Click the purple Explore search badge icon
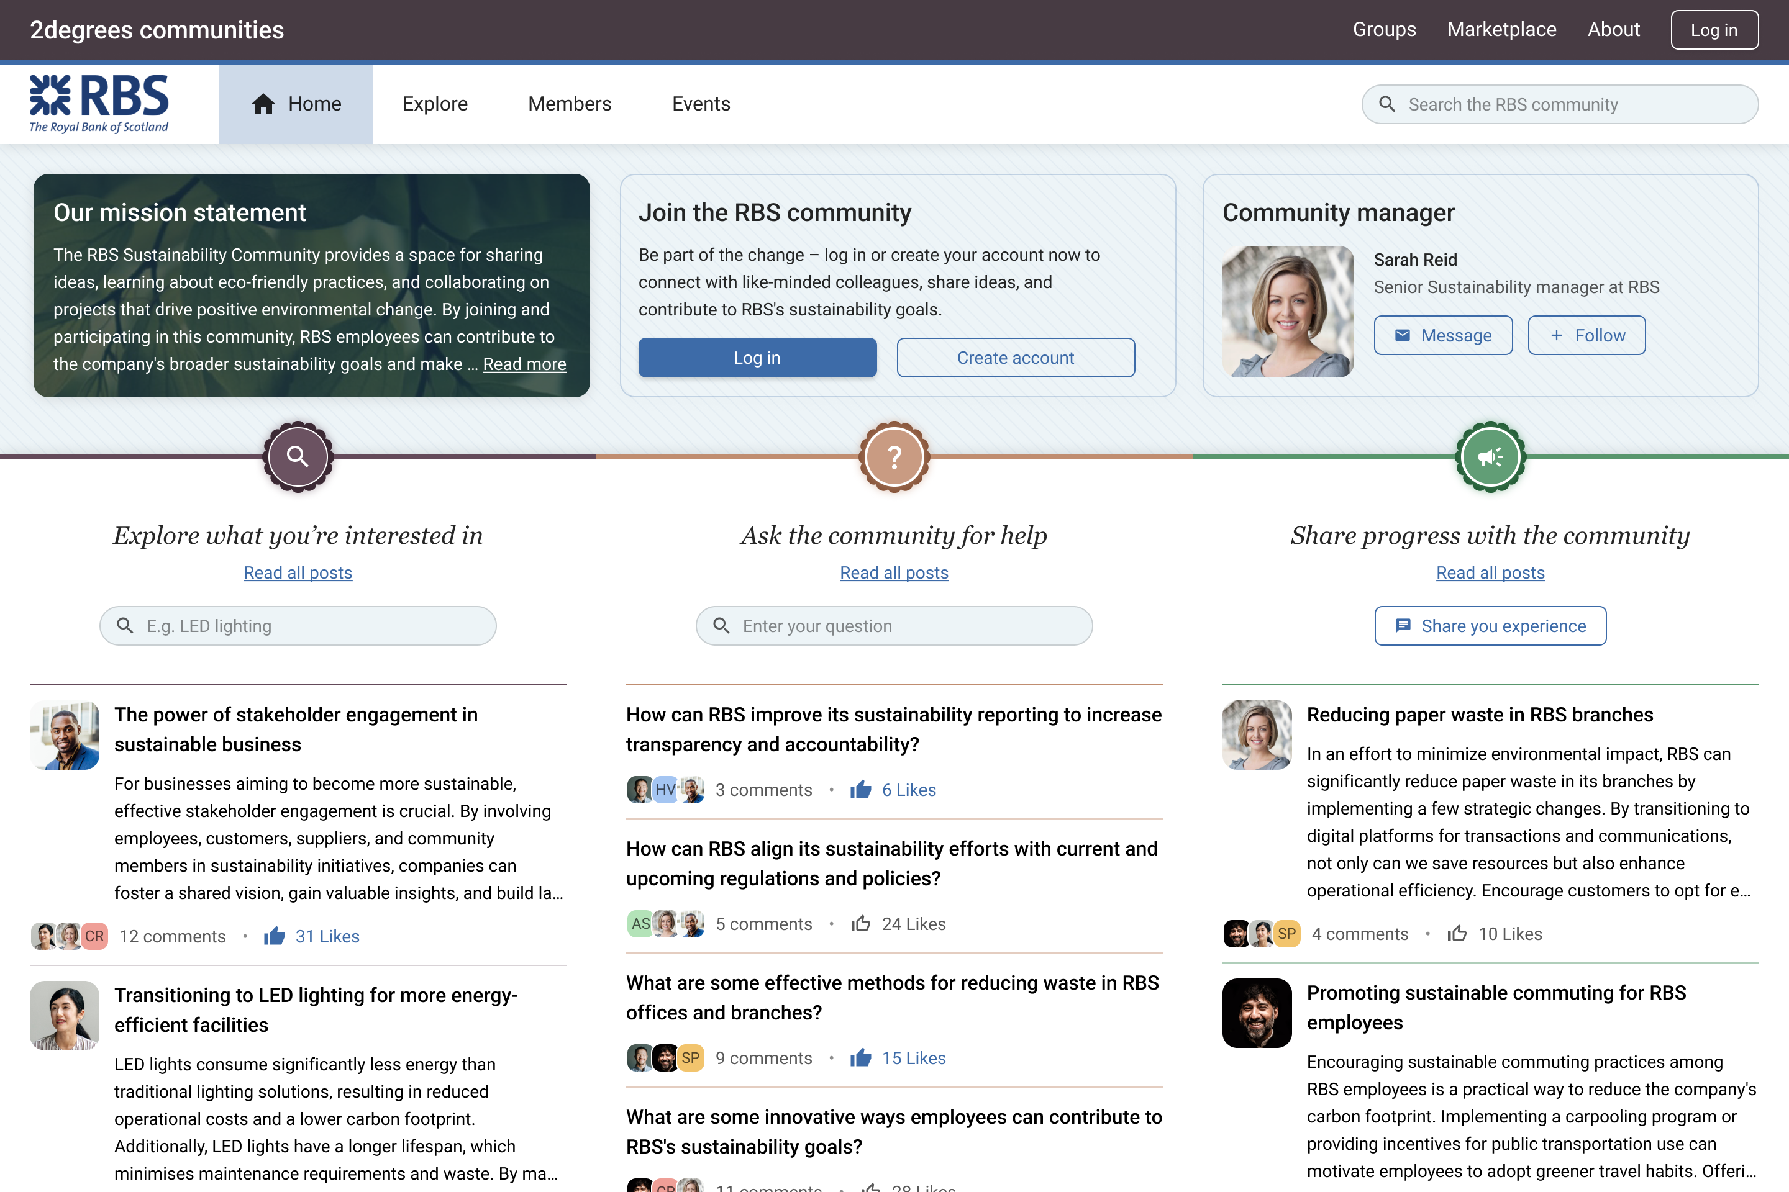 (x=298, y=457)
